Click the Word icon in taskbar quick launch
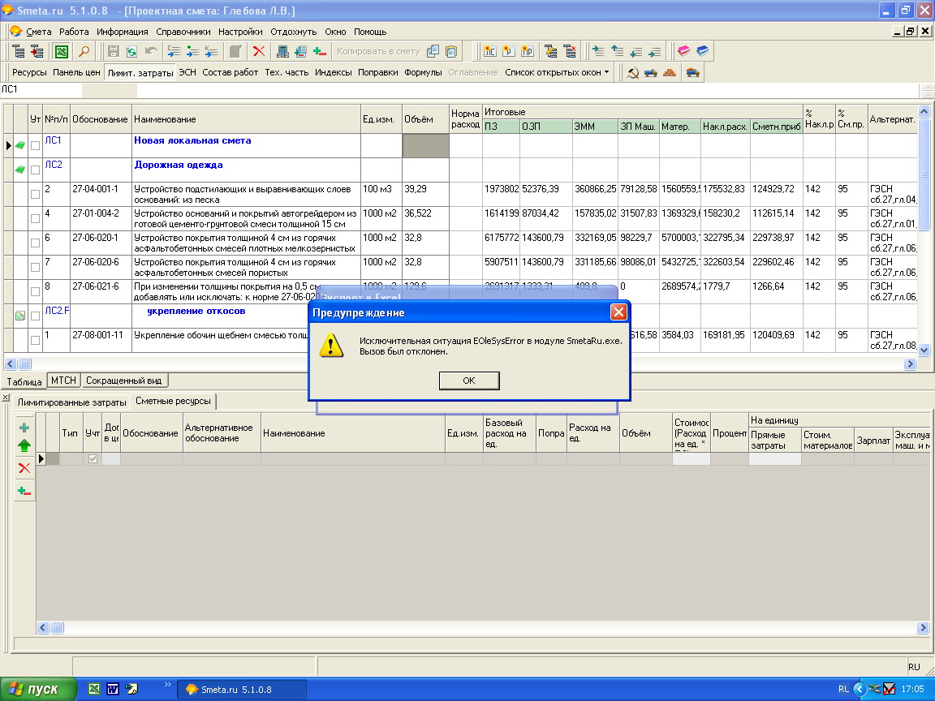Screen dimensions: 935x701 [x=113, y=689]
